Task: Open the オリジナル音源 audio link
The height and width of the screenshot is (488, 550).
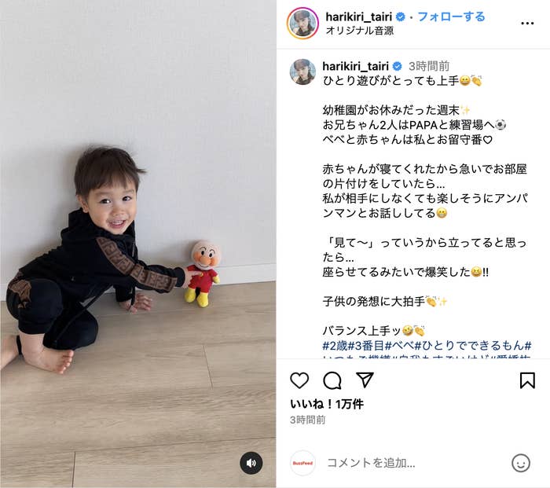Action: (360, 31)
